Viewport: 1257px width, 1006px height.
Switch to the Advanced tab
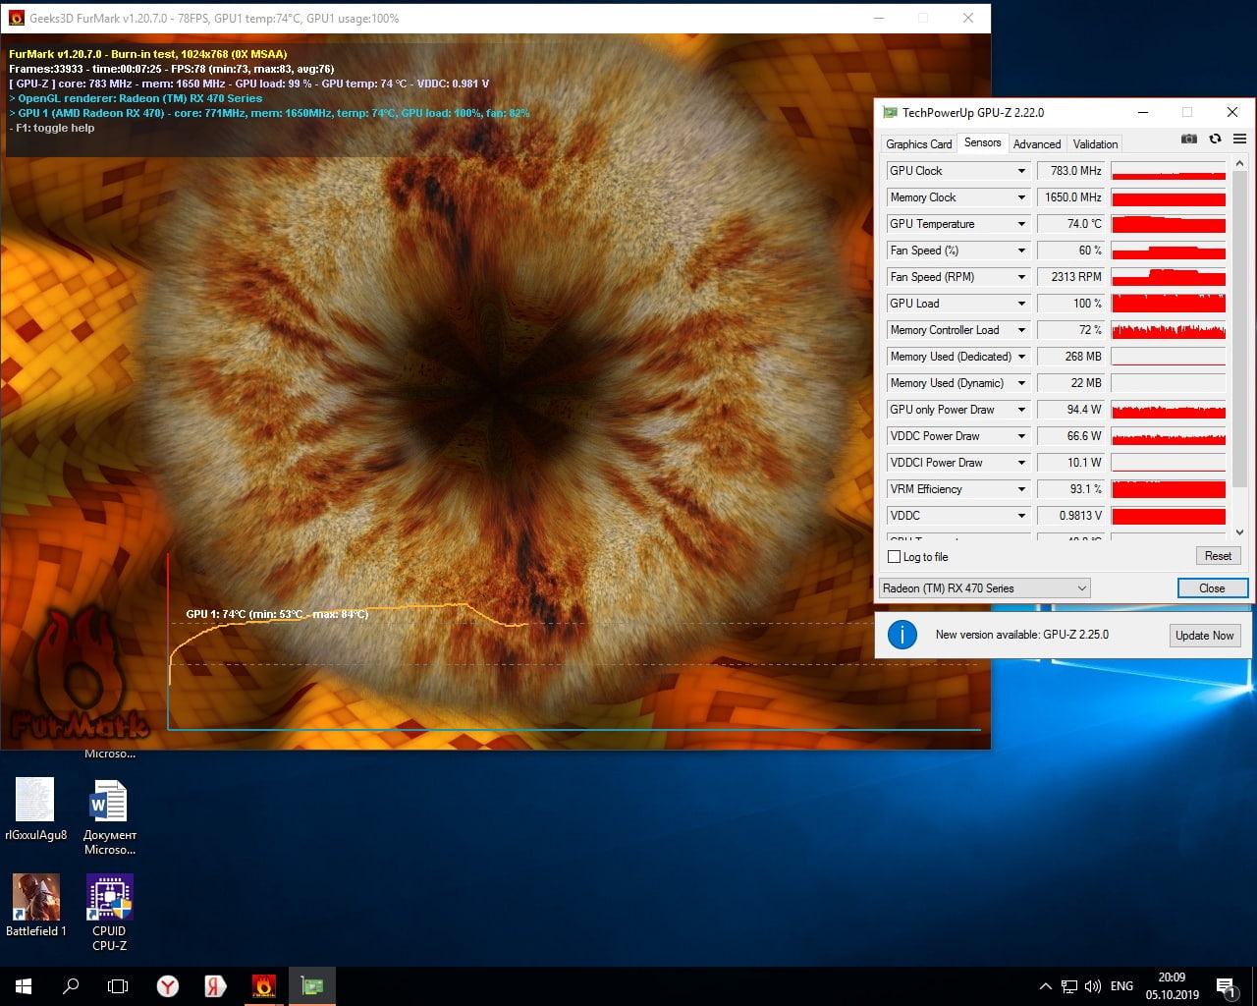coord(1037,144)
